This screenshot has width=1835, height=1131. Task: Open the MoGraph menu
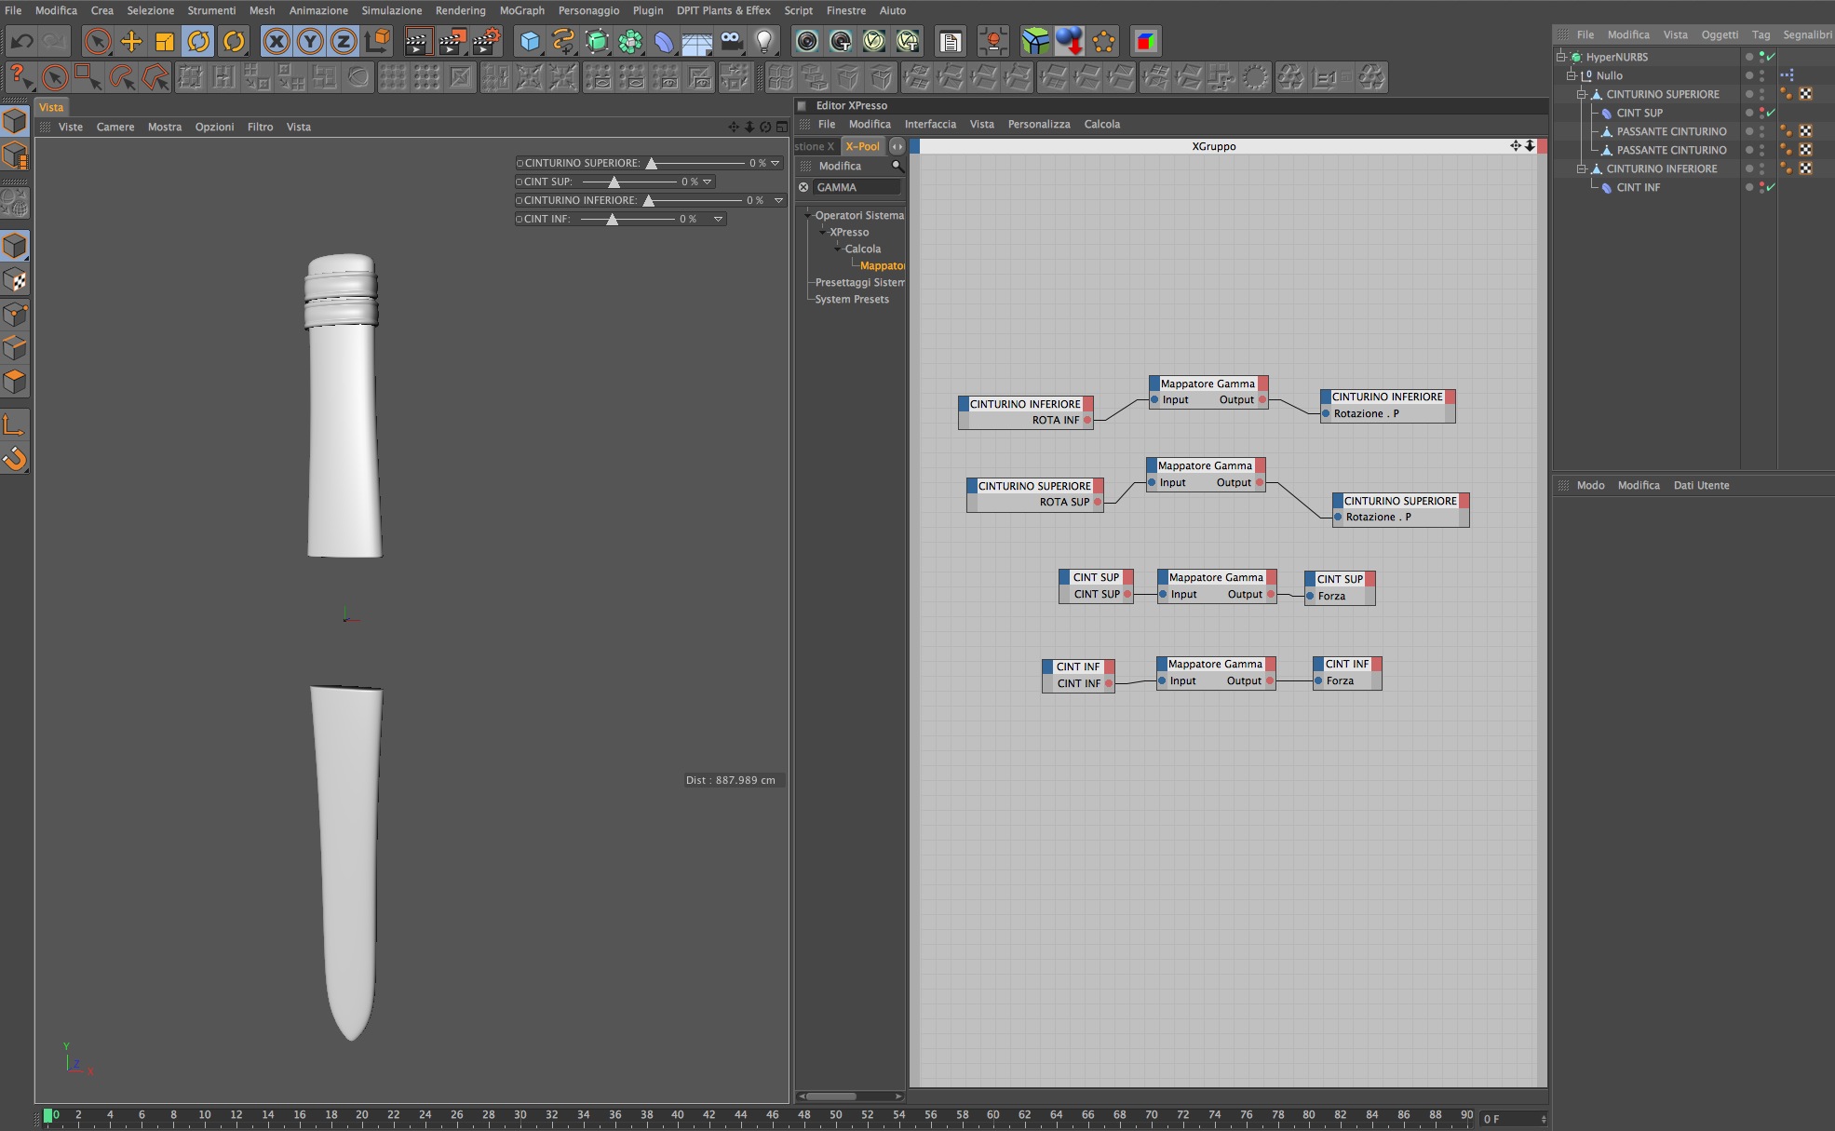[x=521, y=10]
